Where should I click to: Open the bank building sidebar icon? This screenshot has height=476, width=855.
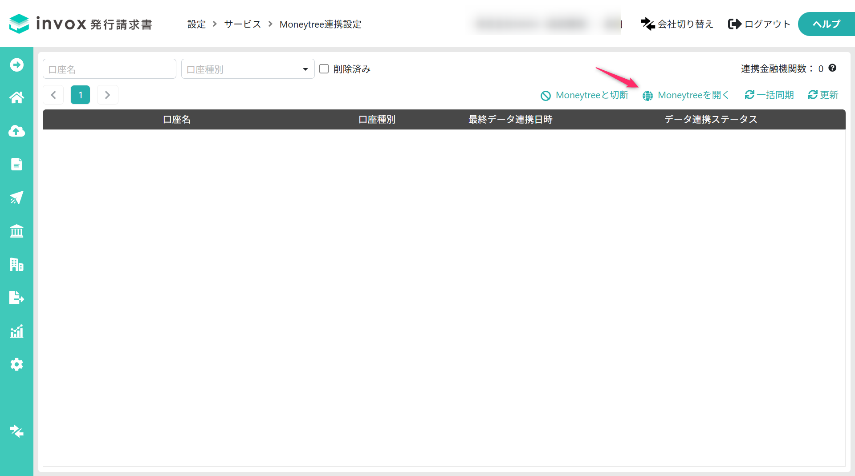[x=17, y=231]
